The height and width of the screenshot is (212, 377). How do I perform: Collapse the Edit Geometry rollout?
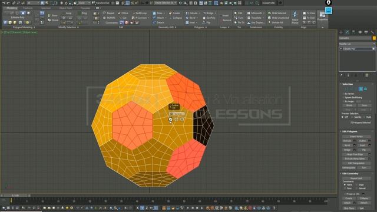click(350, 174)
